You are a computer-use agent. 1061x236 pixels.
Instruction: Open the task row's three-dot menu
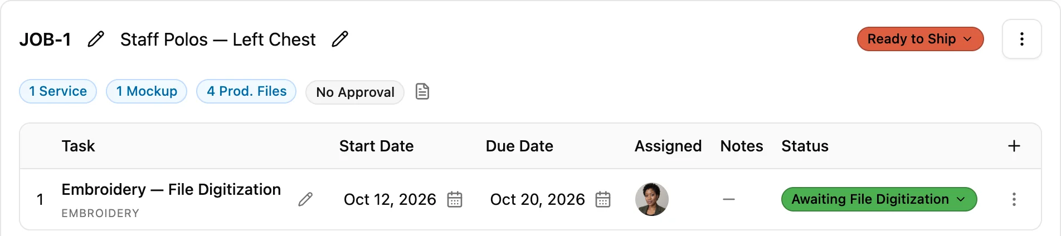click(1014, 199)
